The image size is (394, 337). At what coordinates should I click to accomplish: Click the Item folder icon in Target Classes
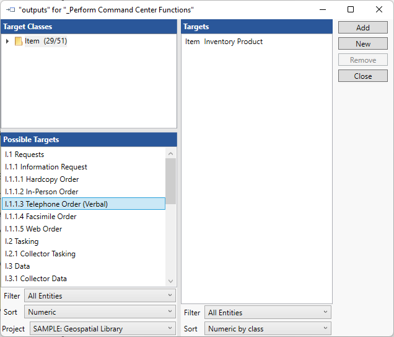pyautogui.click(x=19, y=42)
